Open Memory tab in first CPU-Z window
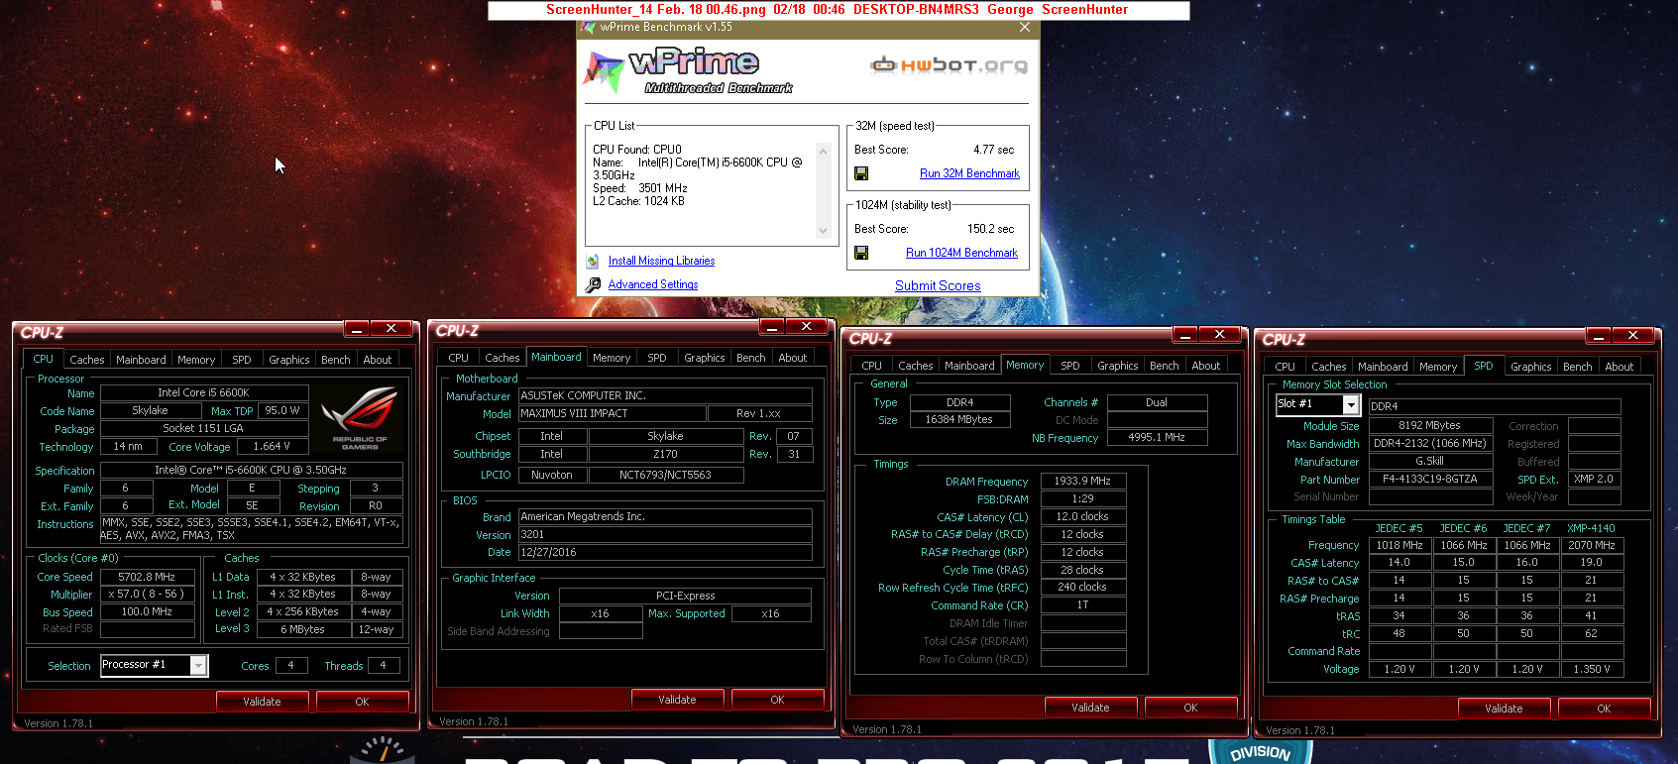The height and width of the screenshot is (764, 1678). pyautogui.click(x=196, y=360)
